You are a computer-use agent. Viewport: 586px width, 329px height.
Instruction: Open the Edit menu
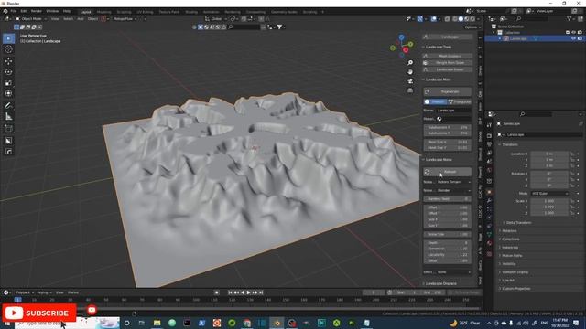tap(24, 11)
